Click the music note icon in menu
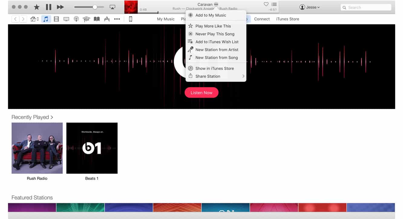 (x=190, y=57)
